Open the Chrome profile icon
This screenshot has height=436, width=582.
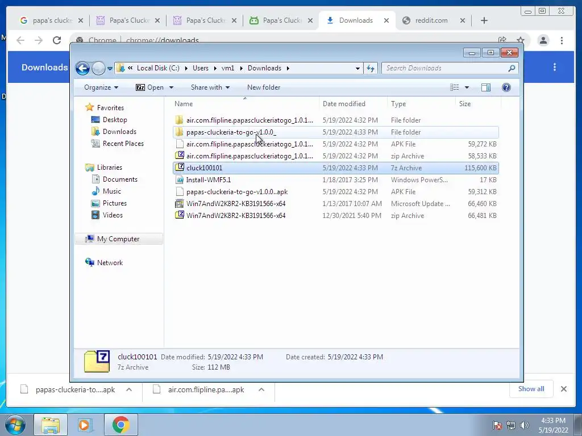click(543, 40)
